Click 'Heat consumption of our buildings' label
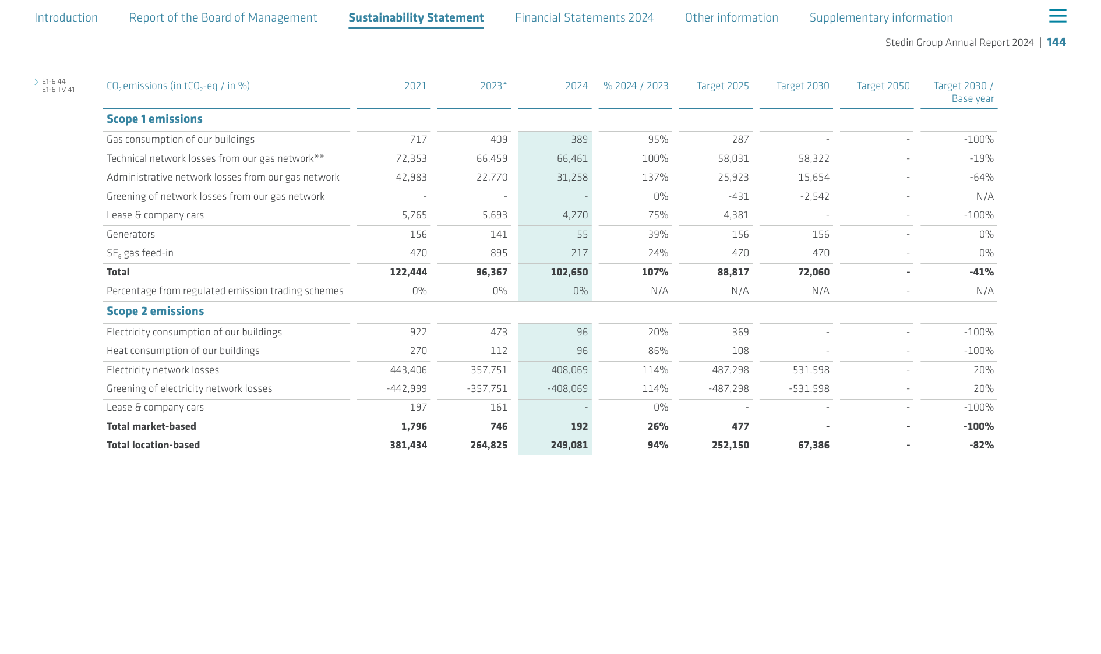The width and height of the screenshot is (1101, 654). tap(183, 351)
